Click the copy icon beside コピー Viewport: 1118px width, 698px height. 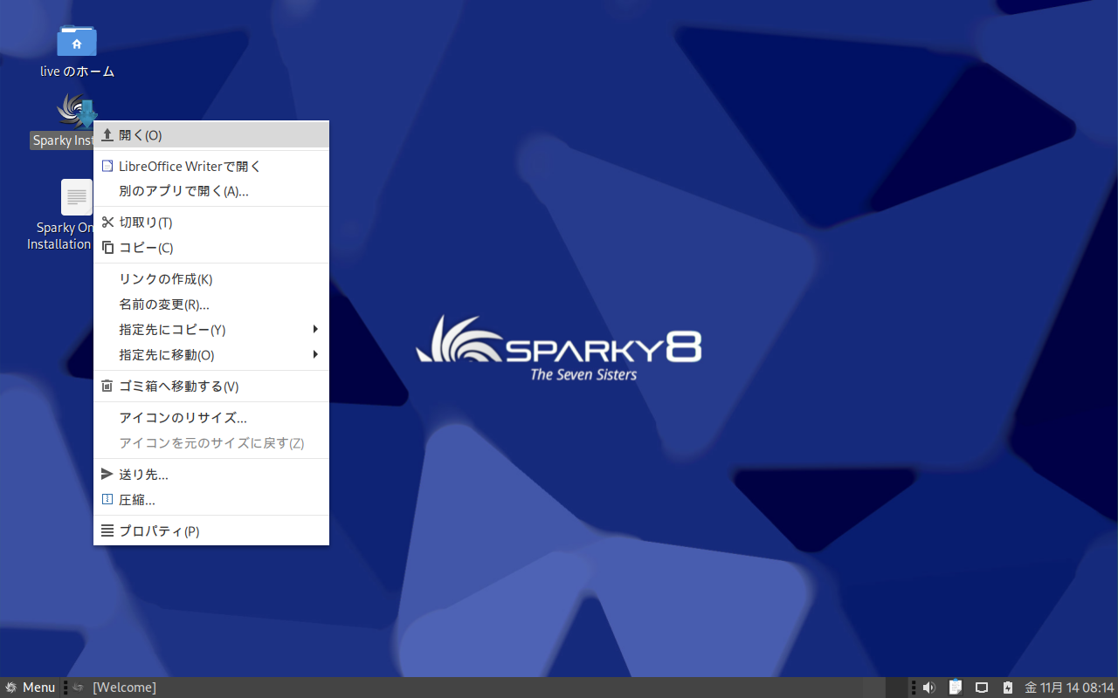pyautogui.click(x=107, y=248)
